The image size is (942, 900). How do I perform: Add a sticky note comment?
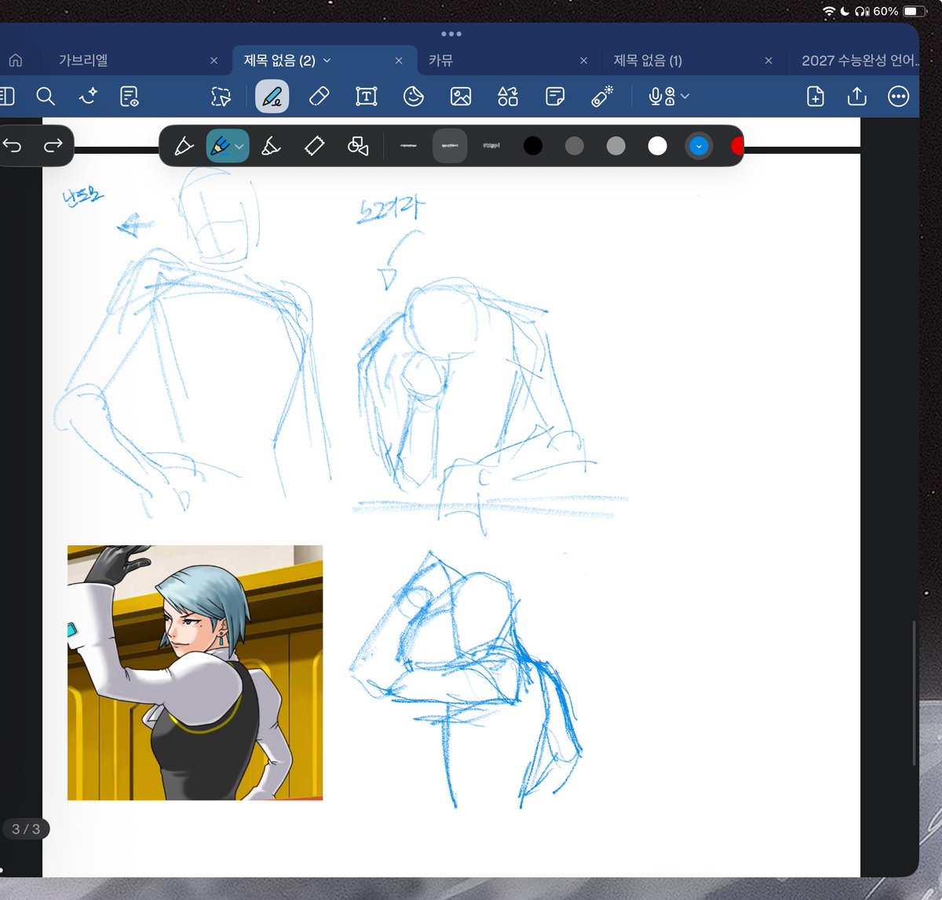pos(555,96)
